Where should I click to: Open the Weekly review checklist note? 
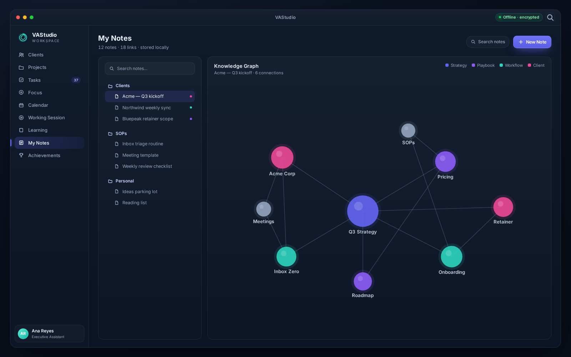[150, 166]
